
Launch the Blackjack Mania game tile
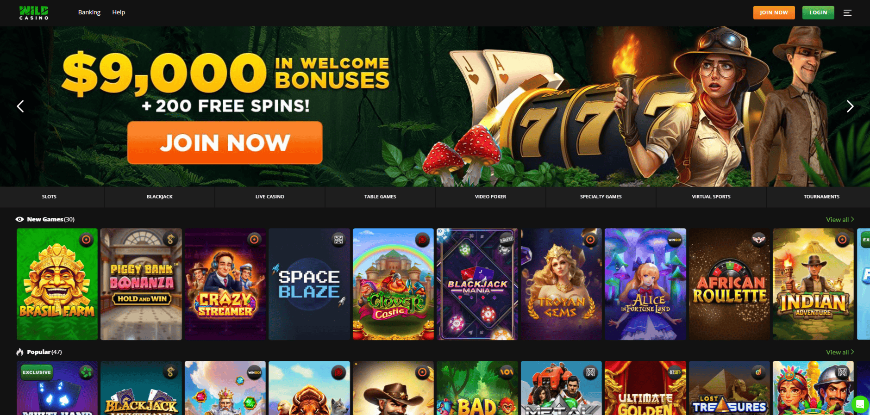point(477,284)
